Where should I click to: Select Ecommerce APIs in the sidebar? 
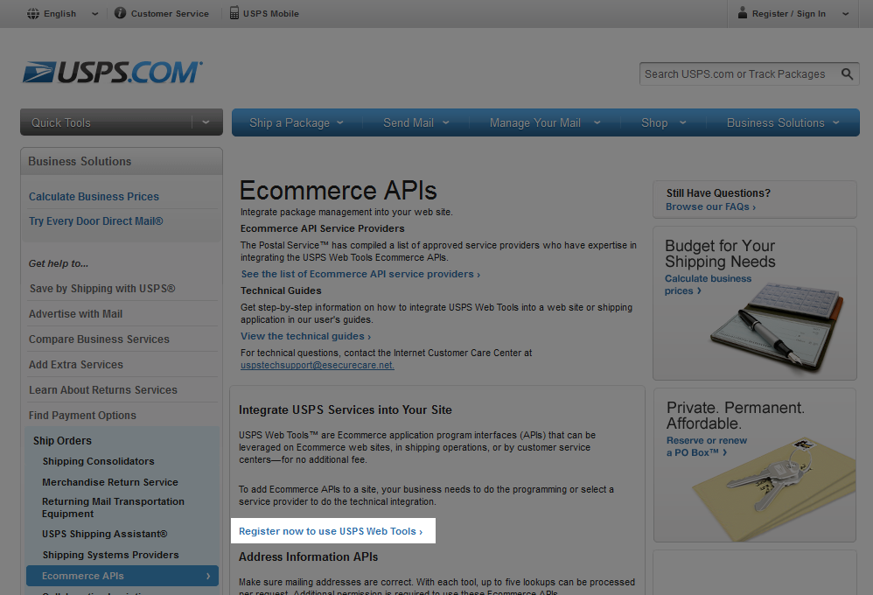click(122, 576)
